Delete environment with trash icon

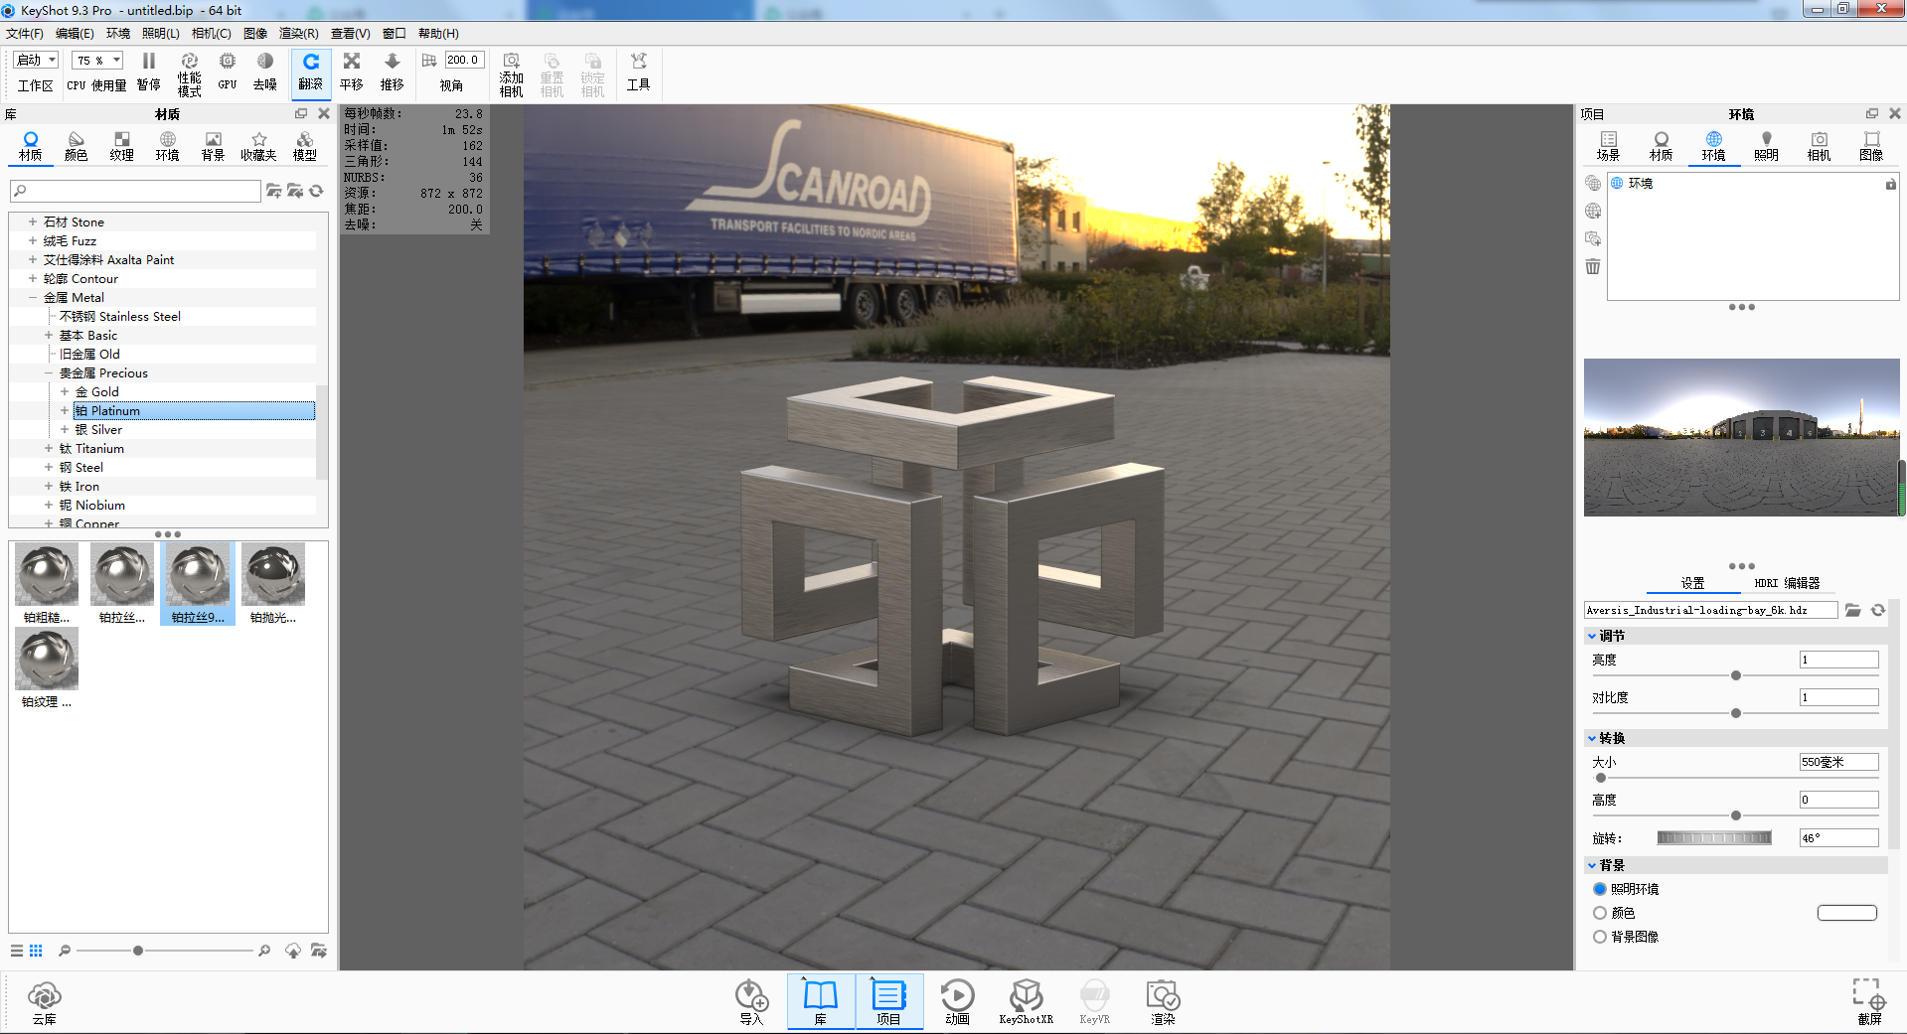pos(1593,266)
